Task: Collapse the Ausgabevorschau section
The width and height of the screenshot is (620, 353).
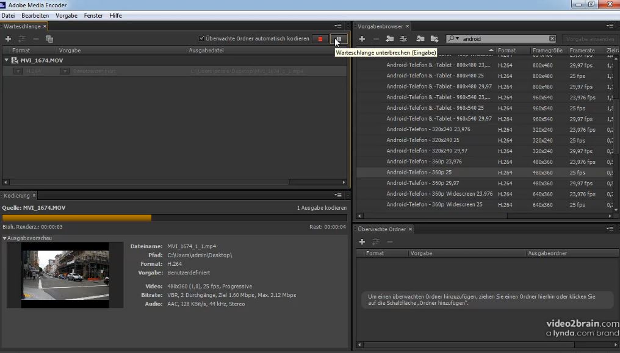Action: point(4,238)
